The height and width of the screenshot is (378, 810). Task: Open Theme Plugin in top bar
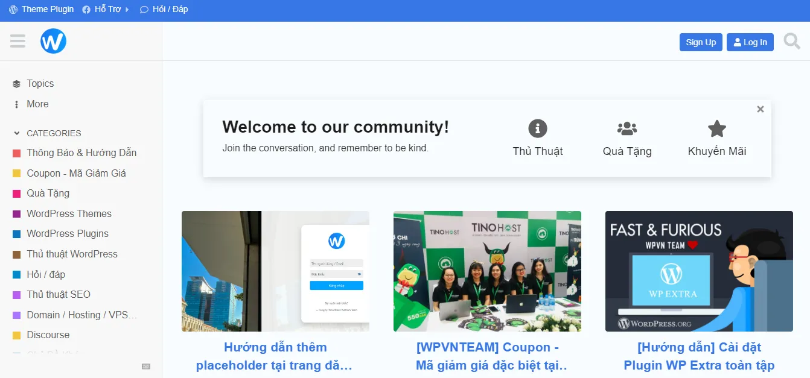[x=48, y=10]
